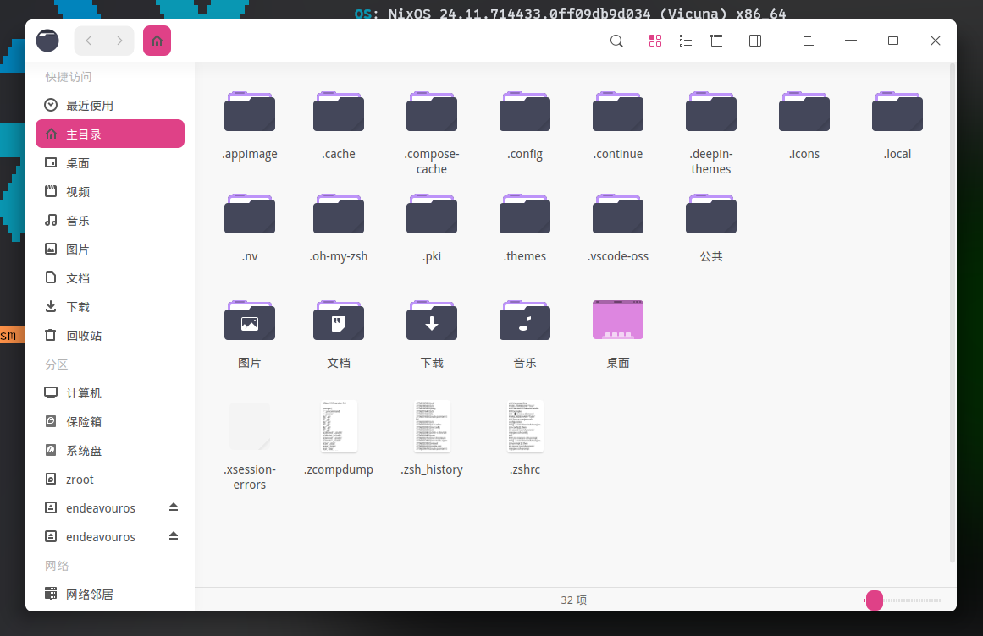983x636 pixels.
Task: Go forward using the right arrow button
Action: (119, 41)
